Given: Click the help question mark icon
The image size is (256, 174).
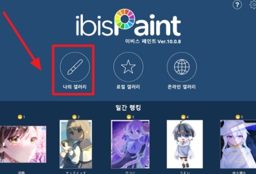Looking at the screenshot, I should pyautogui.click(x=237, y=5).
